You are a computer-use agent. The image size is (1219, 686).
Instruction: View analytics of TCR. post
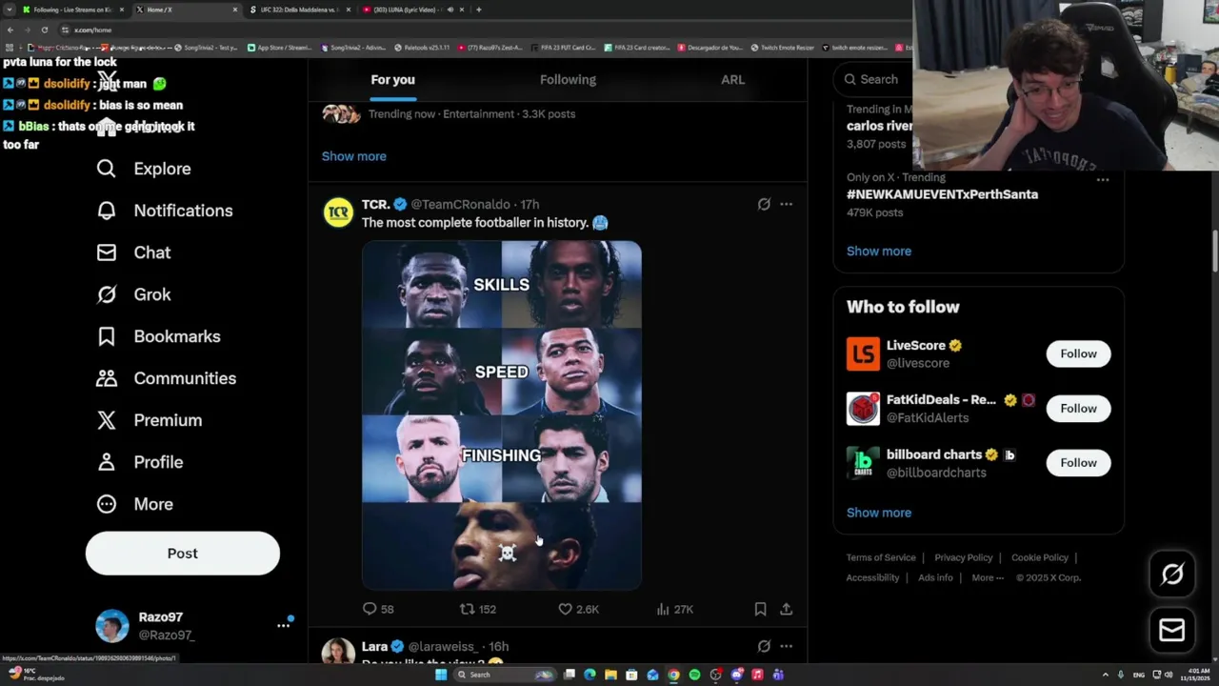coord(674,609)
